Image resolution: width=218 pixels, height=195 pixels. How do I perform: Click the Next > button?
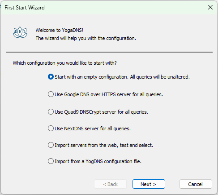[149, 184]
